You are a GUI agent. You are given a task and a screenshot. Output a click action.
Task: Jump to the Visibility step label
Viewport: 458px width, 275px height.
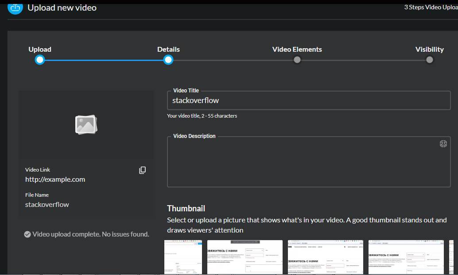point(429,50)
